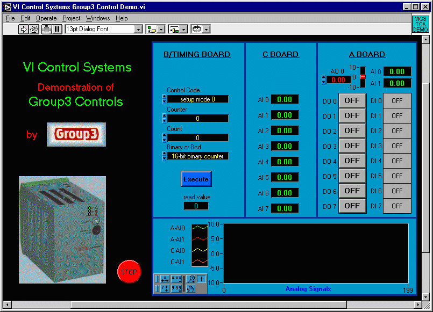Click the C-AI0 yellow plot legend sample
The image size is (433, 312).
(200, 250)
